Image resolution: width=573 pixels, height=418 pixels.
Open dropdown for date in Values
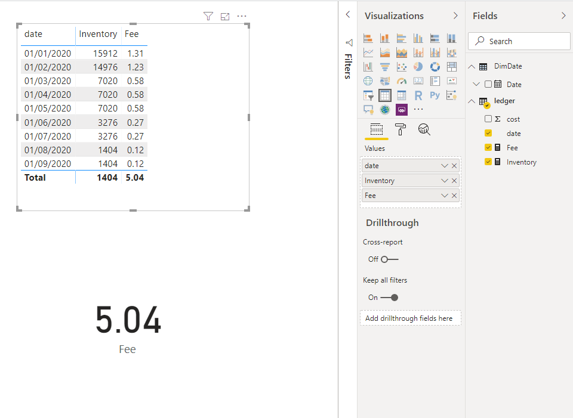[444, 166]
